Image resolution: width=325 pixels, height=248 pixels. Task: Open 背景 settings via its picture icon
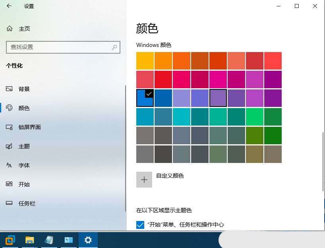pyautogui.click(x=10, y=89)
